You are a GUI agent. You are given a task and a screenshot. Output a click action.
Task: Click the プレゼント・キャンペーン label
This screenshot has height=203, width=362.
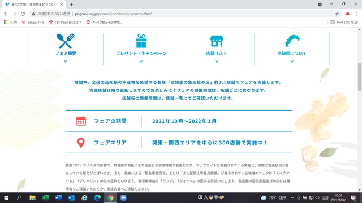coord(141,54)
